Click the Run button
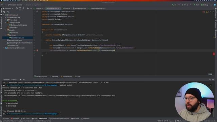 [196, 5]
